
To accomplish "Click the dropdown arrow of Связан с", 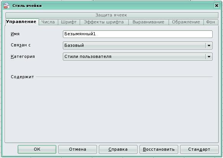I will 209,46.
